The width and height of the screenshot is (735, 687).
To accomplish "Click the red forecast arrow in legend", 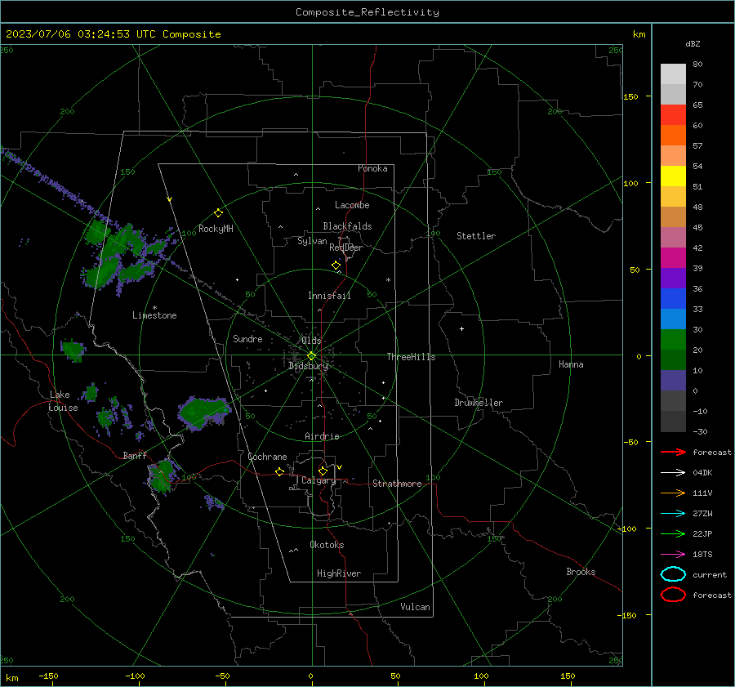I will pos(673,452).
